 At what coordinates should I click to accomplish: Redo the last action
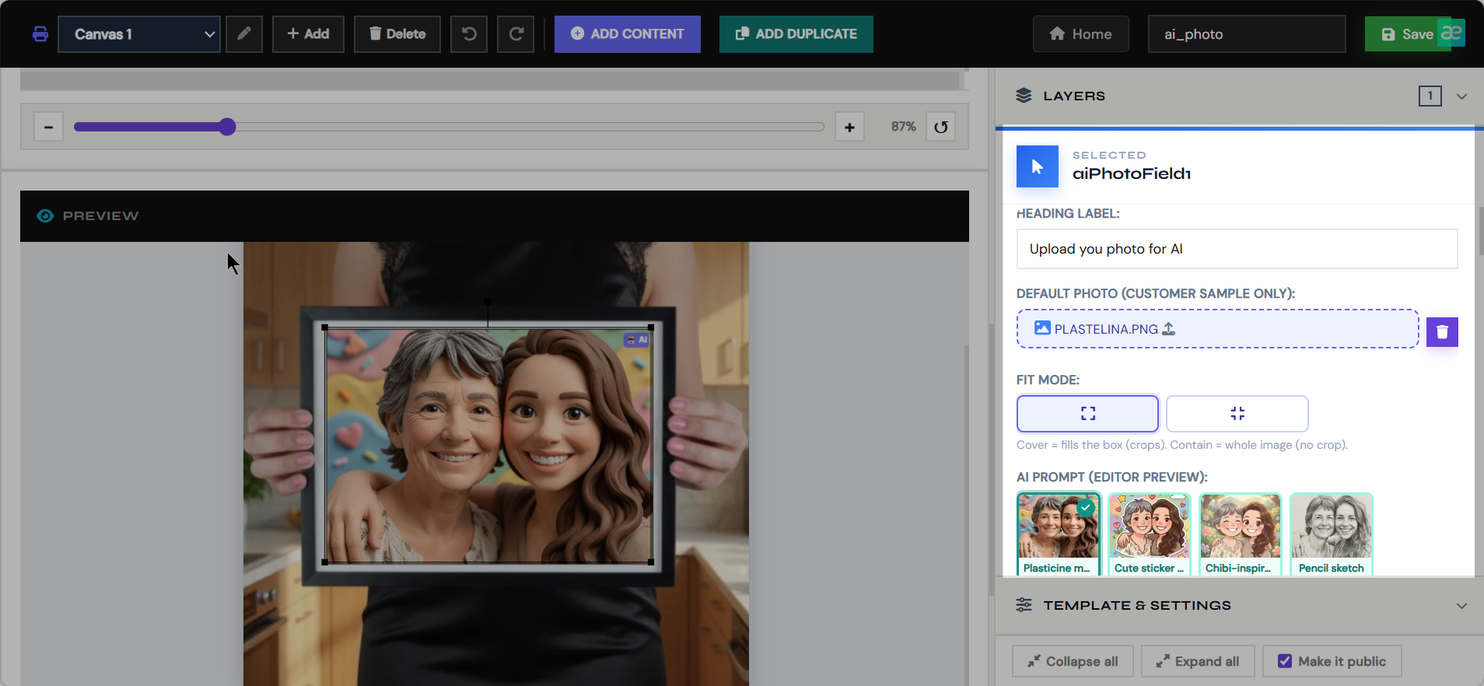(x=516, y=34)
